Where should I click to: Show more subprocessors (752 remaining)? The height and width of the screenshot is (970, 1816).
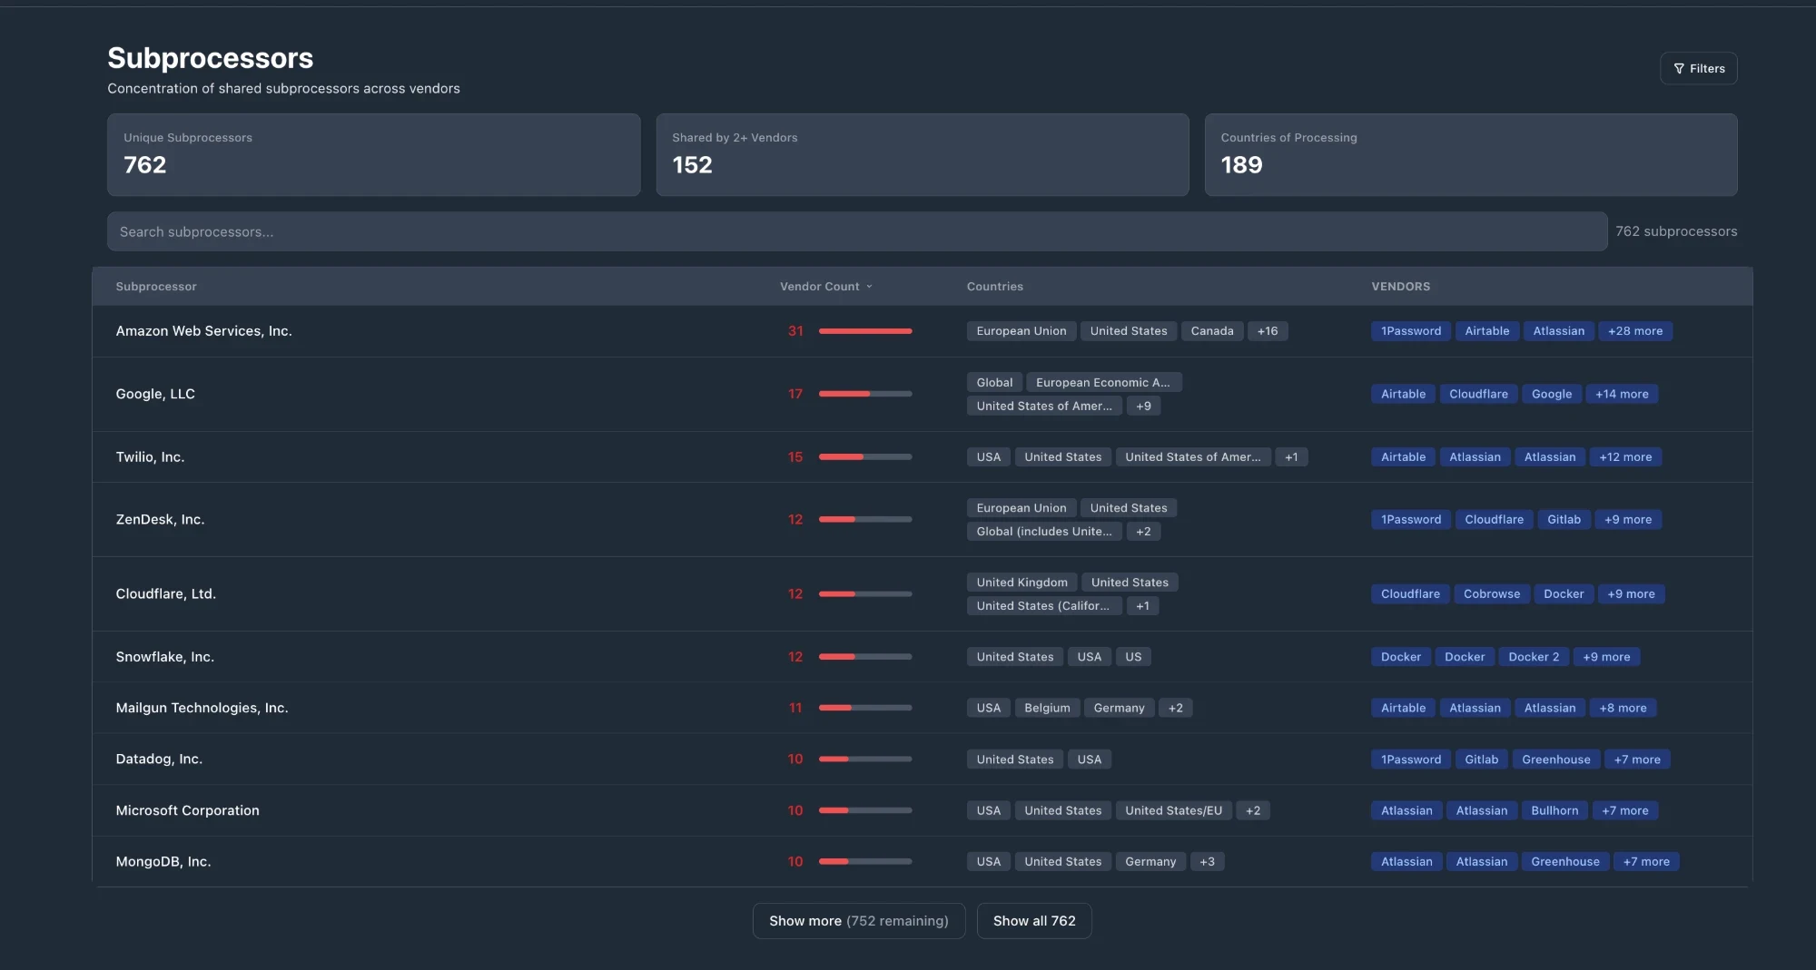[858, 920]
